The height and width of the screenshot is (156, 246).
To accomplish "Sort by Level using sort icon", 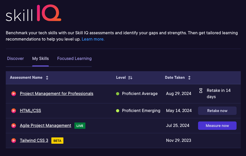I will 130,78.
